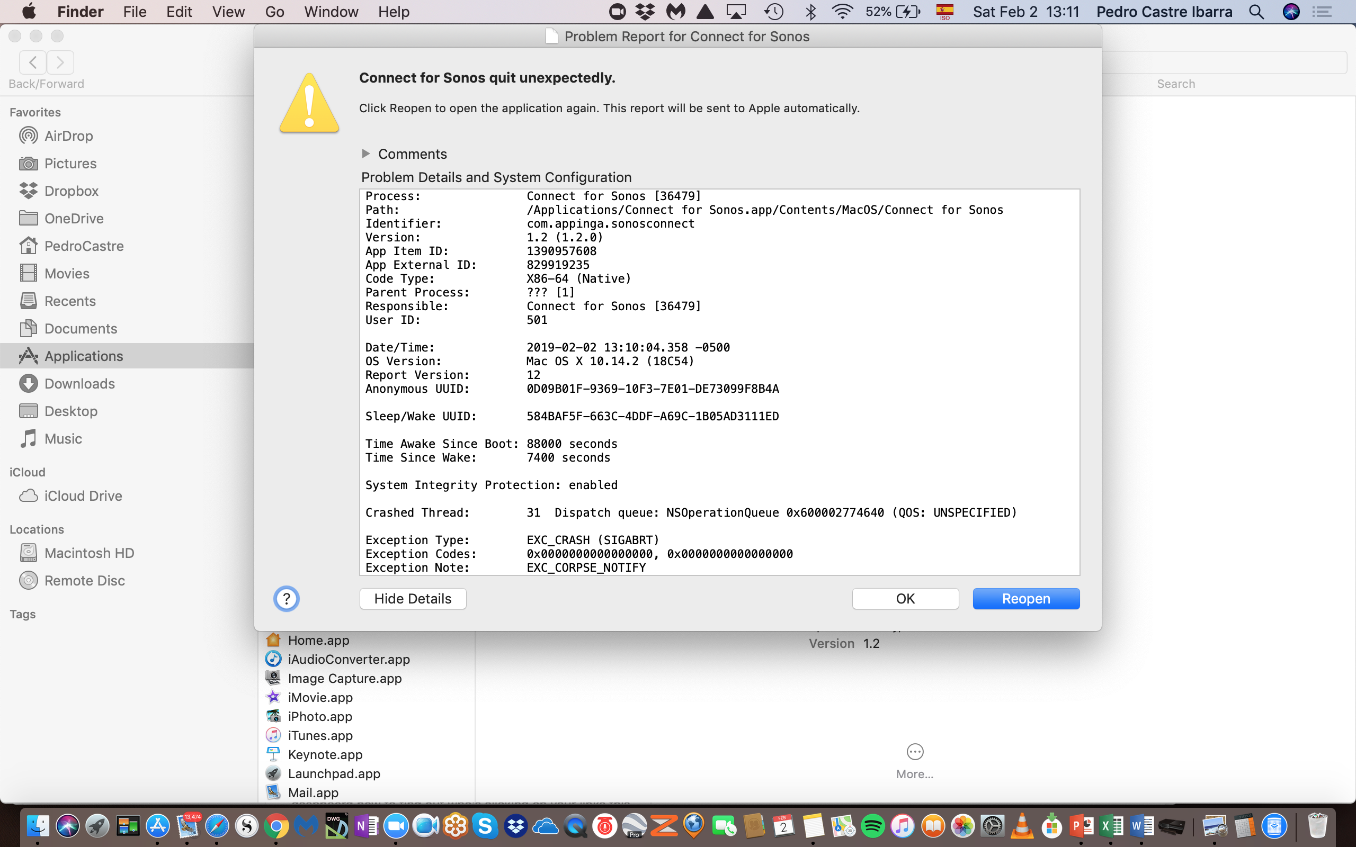The width and height of the screenshot is (1356, 847).
Task: Open battery status menu
Action: (893, 12)
